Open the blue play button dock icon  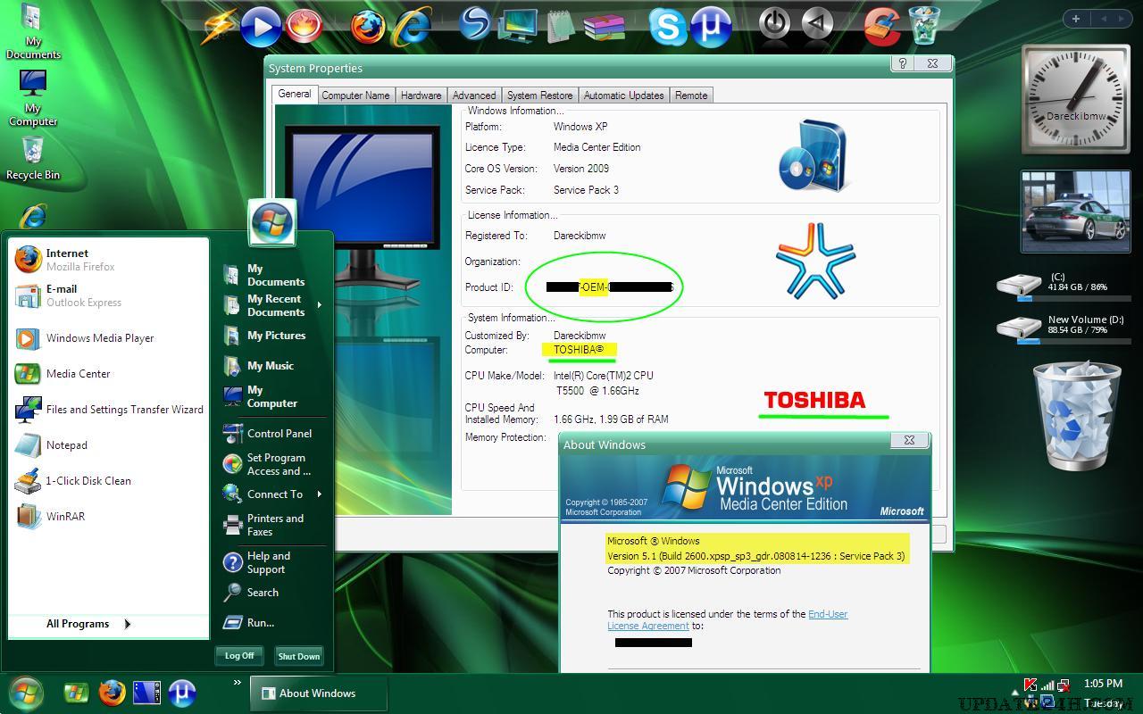261,26
